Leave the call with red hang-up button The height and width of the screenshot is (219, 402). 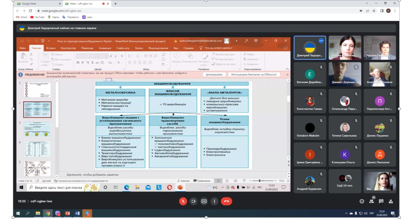tap(227, 201)
